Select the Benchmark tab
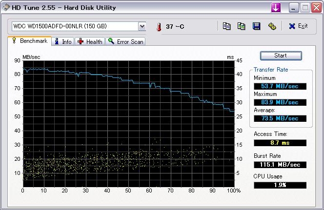The image size is (324, 210). tap(30, 41)
